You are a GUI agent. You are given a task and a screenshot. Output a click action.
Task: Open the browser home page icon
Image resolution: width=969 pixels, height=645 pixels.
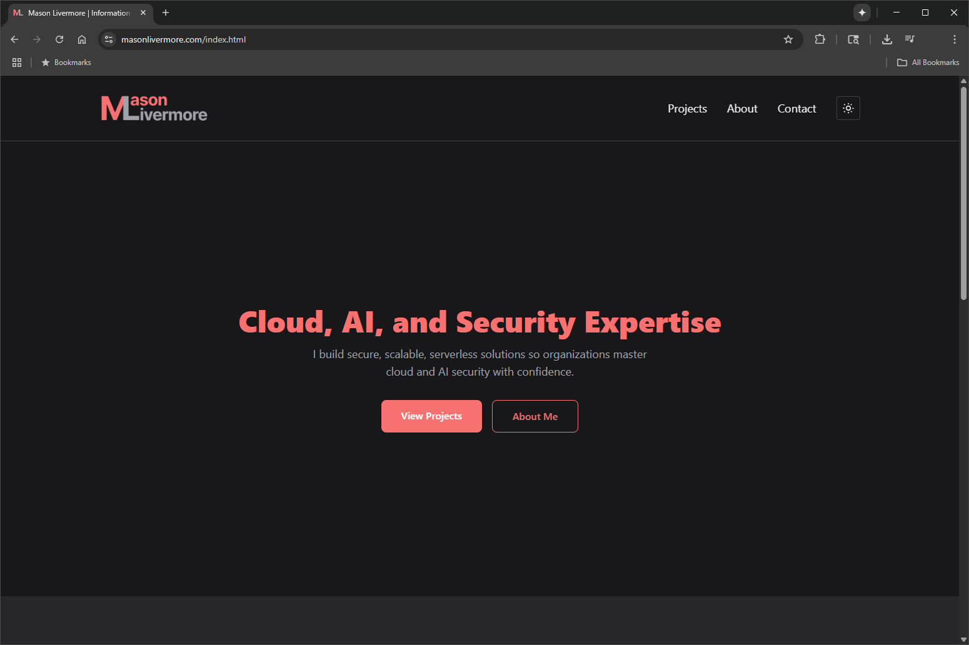[x=82, y=39]
